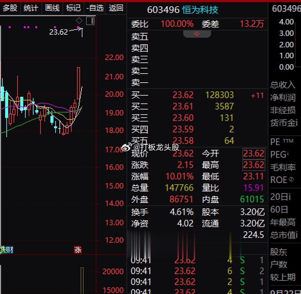Open 净利润 in the finance panel
Viewport: 301px width, 294px height.
point(283,97)
